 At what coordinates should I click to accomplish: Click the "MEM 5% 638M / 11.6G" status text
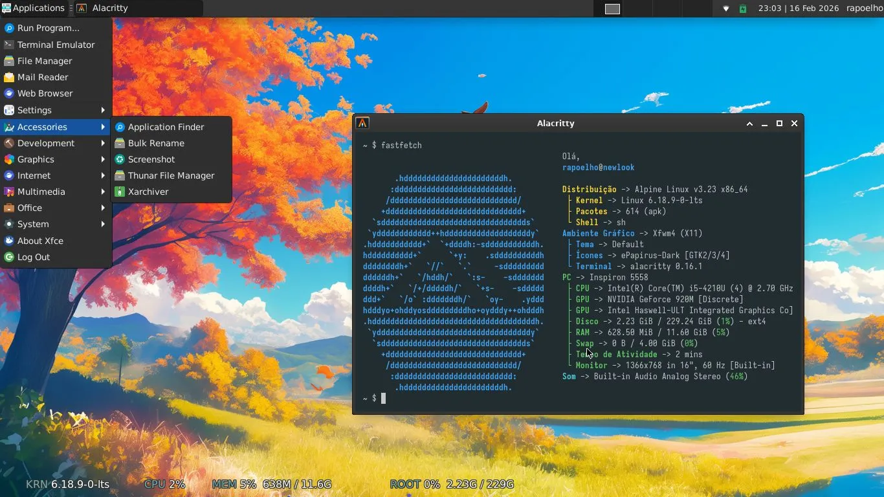tap(272, 484)
